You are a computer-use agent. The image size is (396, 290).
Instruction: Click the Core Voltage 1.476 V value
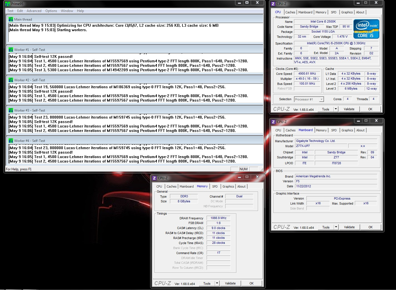342,36
